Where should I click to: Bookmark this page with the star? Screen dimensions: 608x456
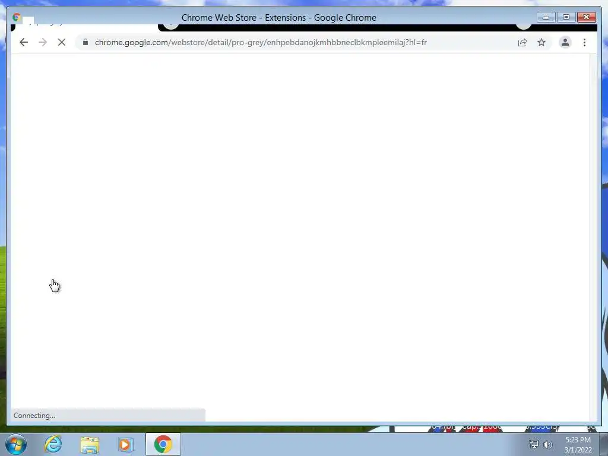pyautogui.click(x=541, y=42)
